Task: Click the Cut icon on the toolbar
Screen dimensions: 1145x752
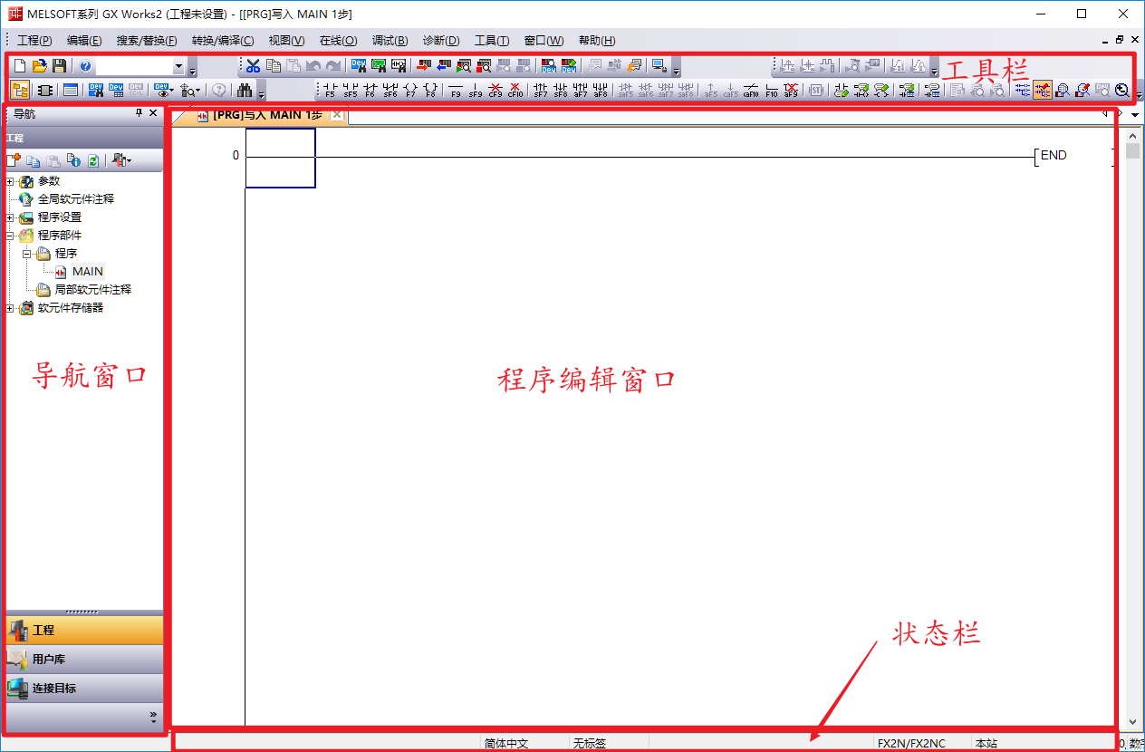Action: [255, 65]
